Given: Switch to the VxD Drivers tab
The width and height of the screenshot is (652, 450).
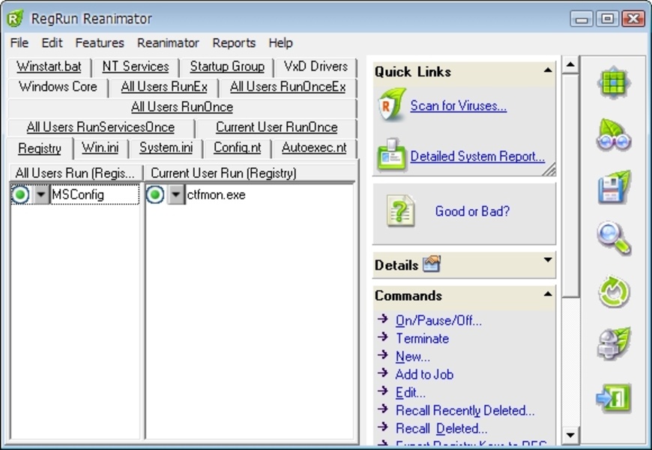Looking at the screenshot, I should pyautogui.click(x=316, y=67).
